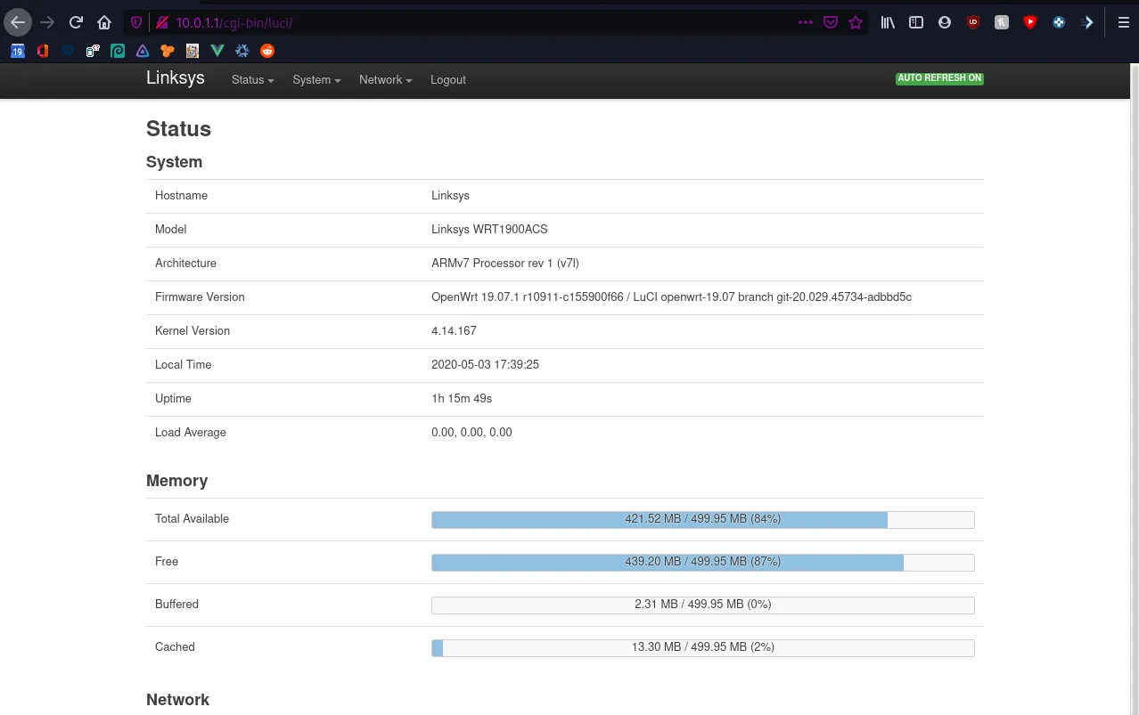Select the model text Linksys WRT1900ACS
Image resolution: width=1139 pixels, height=715 pixels.
(489, 229)
